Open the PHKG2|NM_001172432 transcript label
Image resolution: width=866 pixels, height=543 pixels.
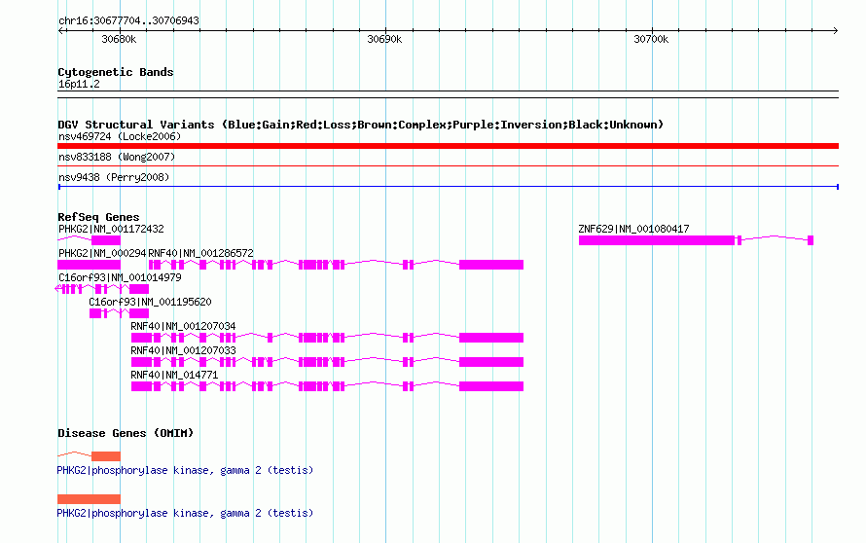(111, 229)
